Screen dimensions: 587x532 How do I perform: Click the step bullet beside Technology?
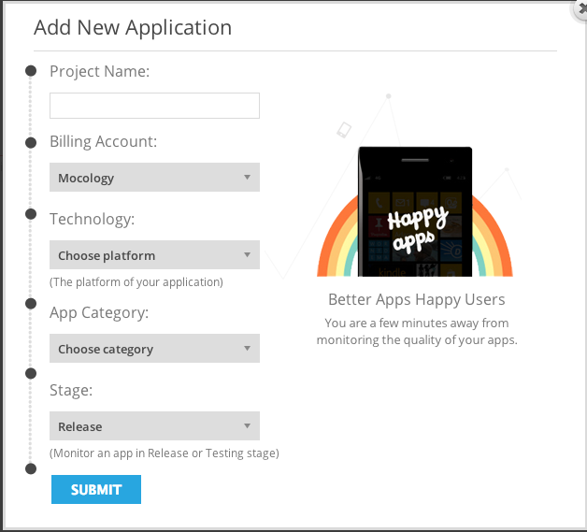31,214
